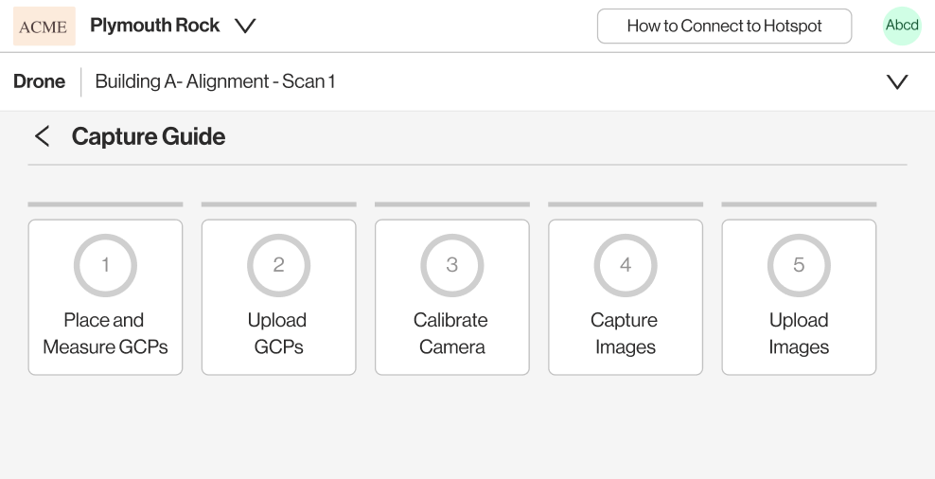The image size is (935, 479).
Task: Open the Abcd user avatar
Action: click(902, 26)
